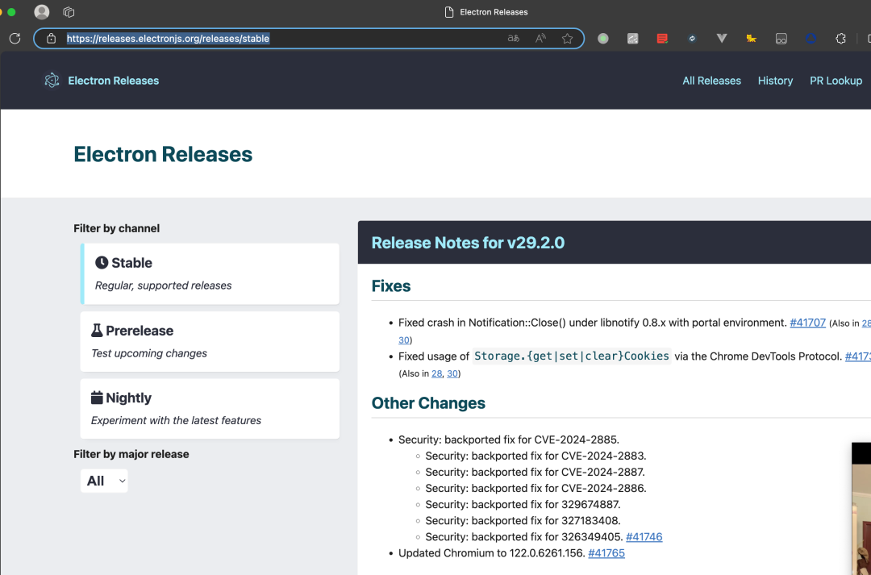
Task: Click the text 'Security: backported fix for CVE-2024-2887.'
Action: (x=535, y=472)
